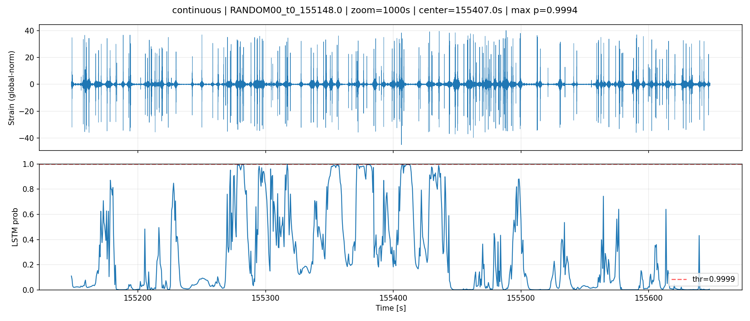Select the "0.0" tick on LSTM prob axis
This screenshot has height=321, width=750.
[28, 290]
